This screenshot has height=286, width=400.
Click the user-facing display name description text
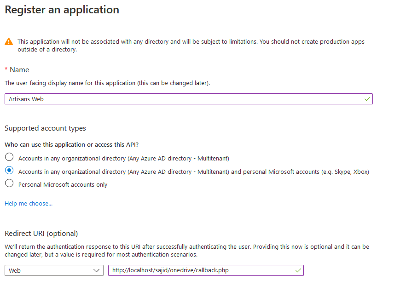click(107, 83)
